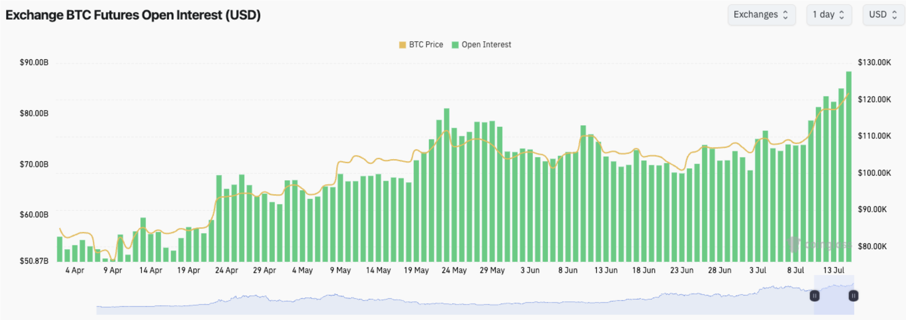The image size is (906, 320).
Task: Click the chevron arrows beside USD
Action: coord(895,15)
